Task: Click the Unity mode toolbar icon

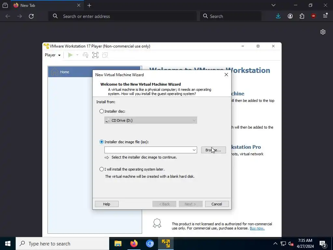Action: pos(105,55)
